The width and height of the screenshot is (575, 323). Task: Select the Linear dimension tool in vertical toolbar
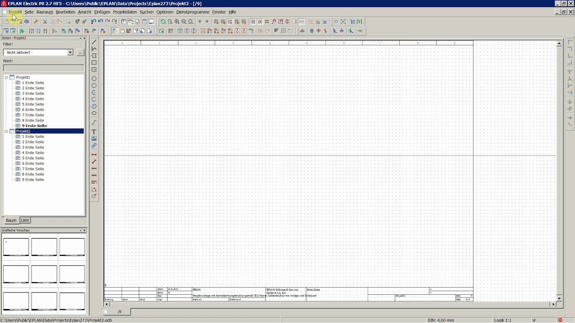coord(94,155)
